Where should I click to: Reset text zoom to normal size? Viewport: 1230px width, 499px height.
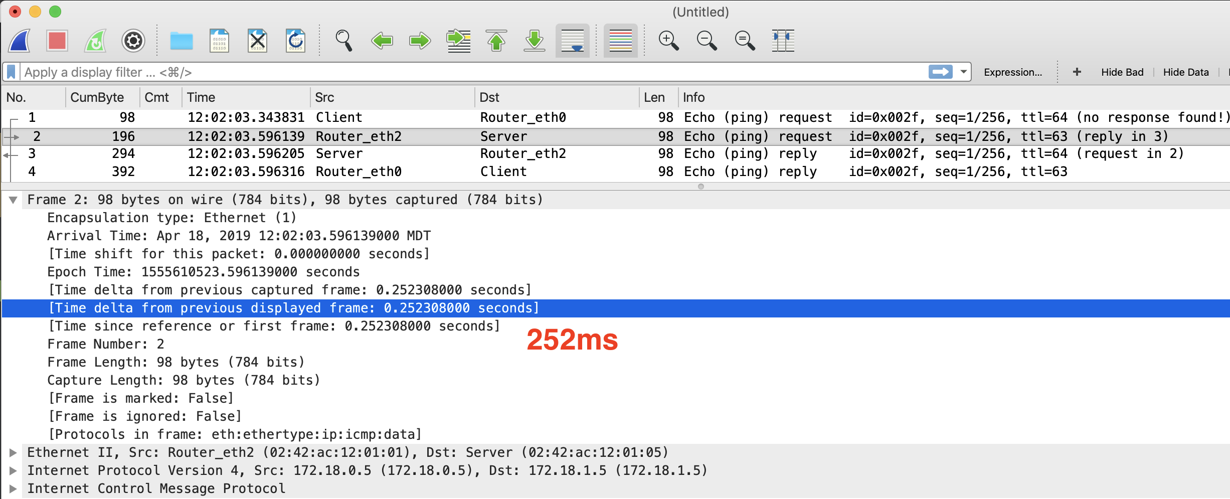coord(745,41)
